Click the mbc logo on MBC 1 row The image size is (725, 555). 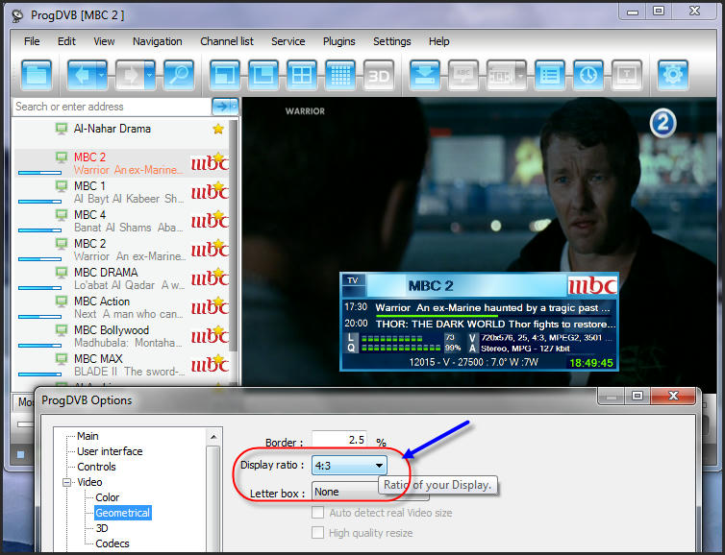tap(210, 191)
